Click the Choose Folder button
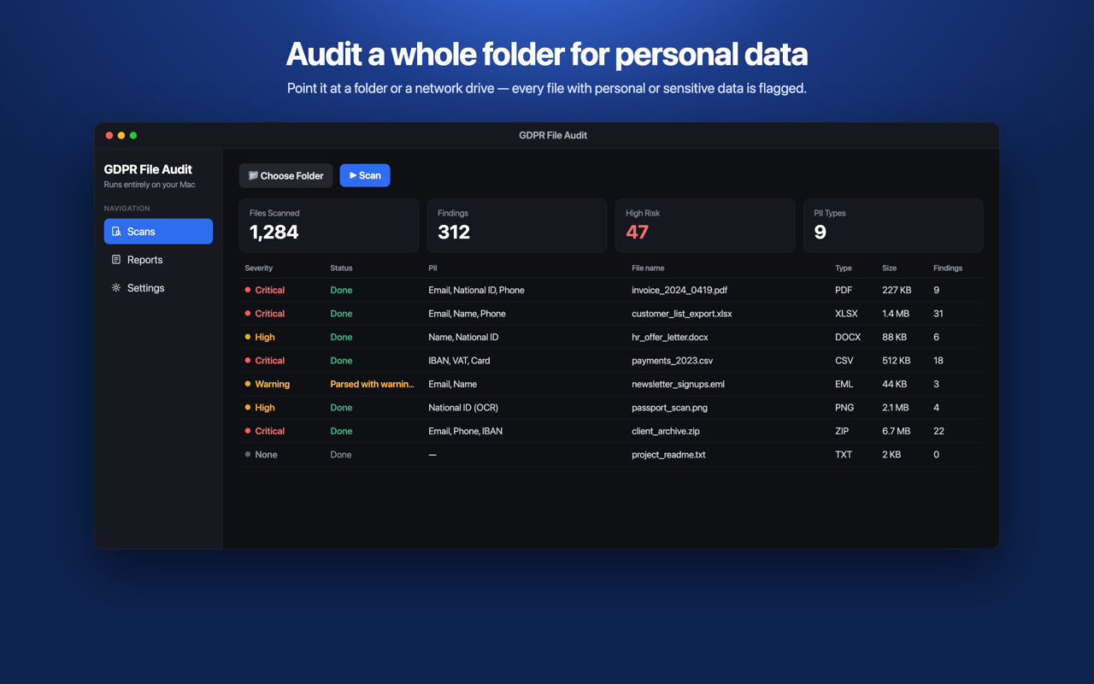The image size is (1094, 684). coord(286,175)
